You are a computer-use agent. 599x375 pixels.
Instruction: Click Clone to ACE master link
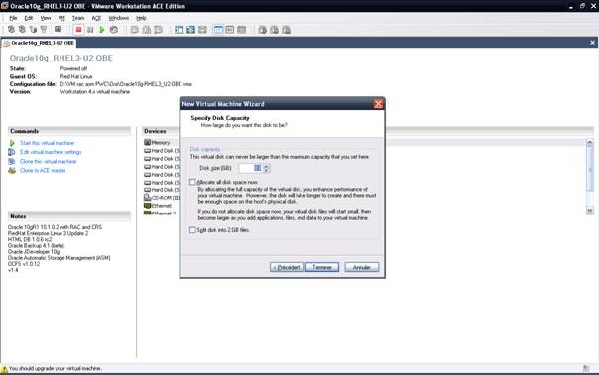tap(43, 170)
